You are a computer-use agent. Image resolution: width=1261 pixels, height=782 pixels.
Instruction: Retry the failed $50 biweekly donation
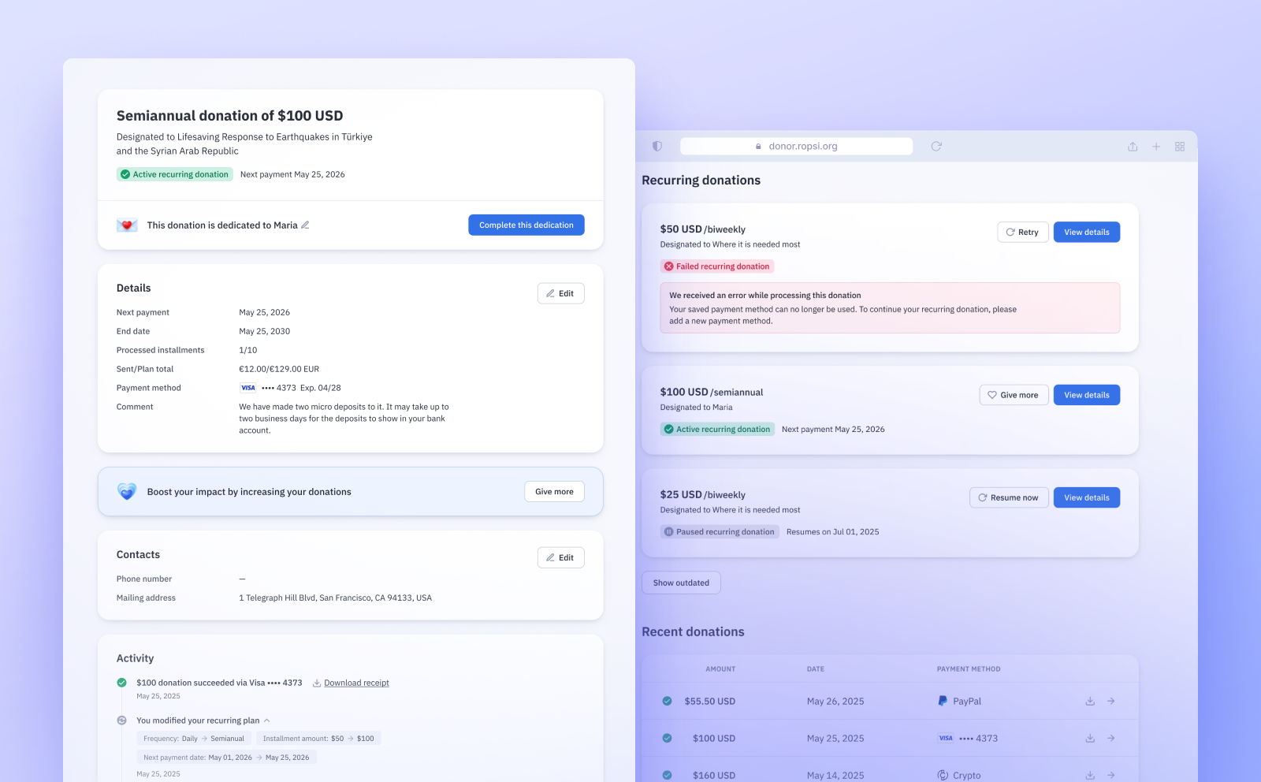pyautogui.click(x=1022, y=233)
